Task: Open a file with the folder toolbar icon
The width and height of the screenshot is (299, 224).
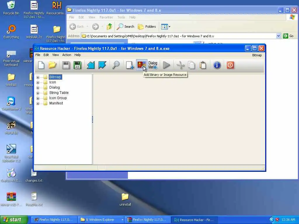Action: tap(52, 65)
